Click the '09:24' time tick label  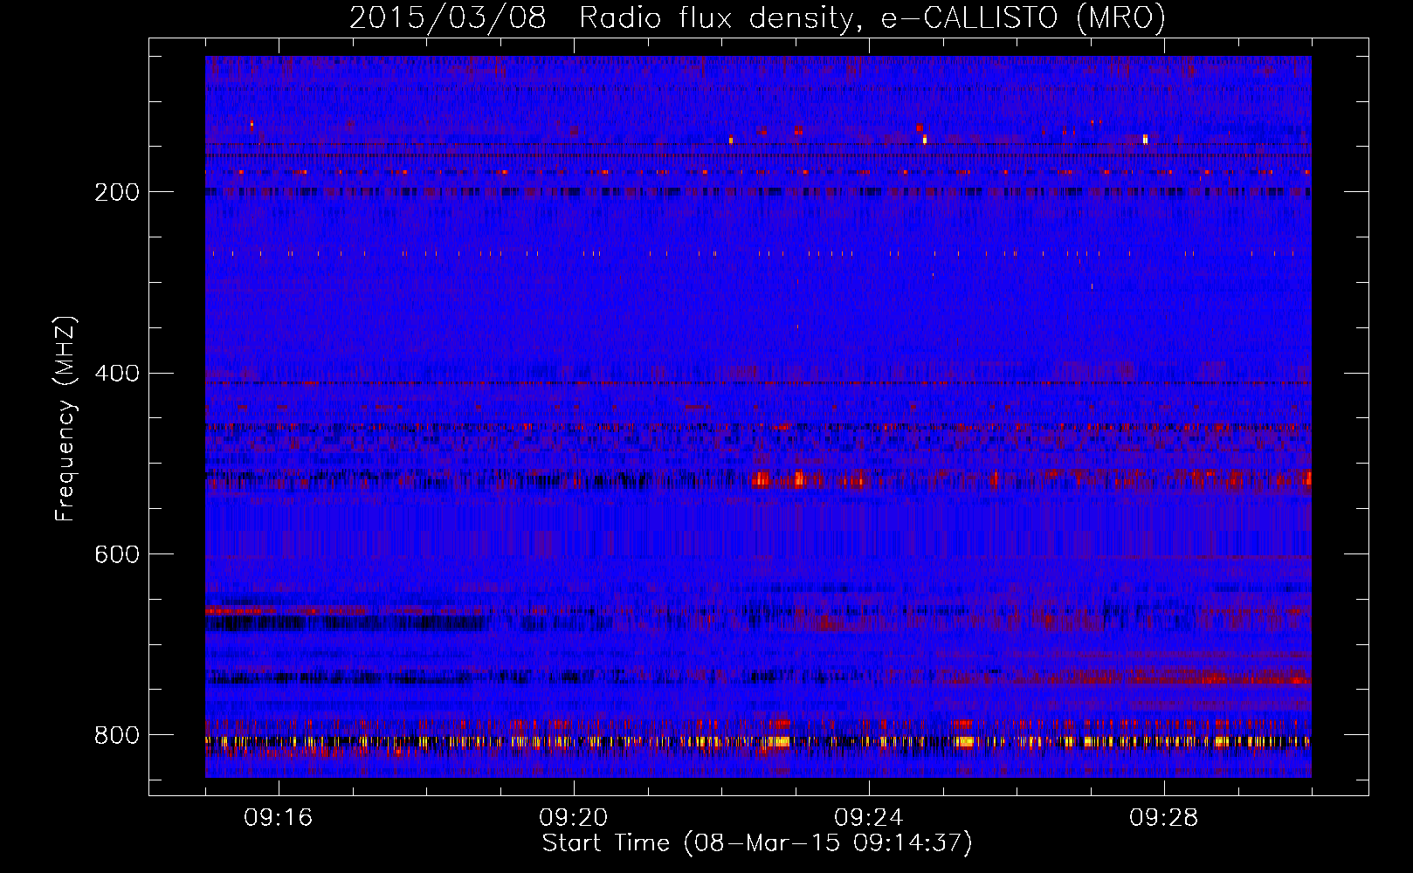[869, 818]
